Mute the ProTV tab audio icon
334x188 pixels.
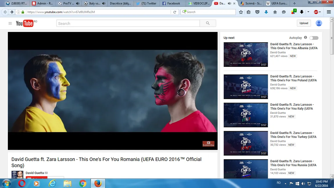tap(78, 3)
